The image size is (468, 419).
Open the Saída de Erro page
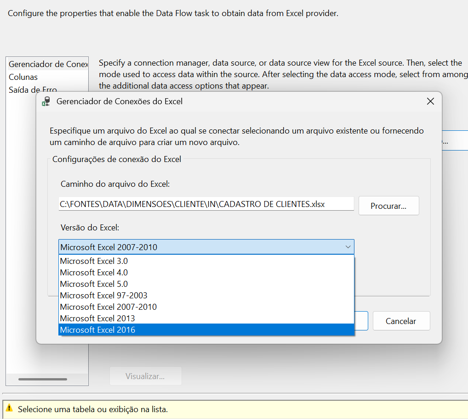coord(33,89)
